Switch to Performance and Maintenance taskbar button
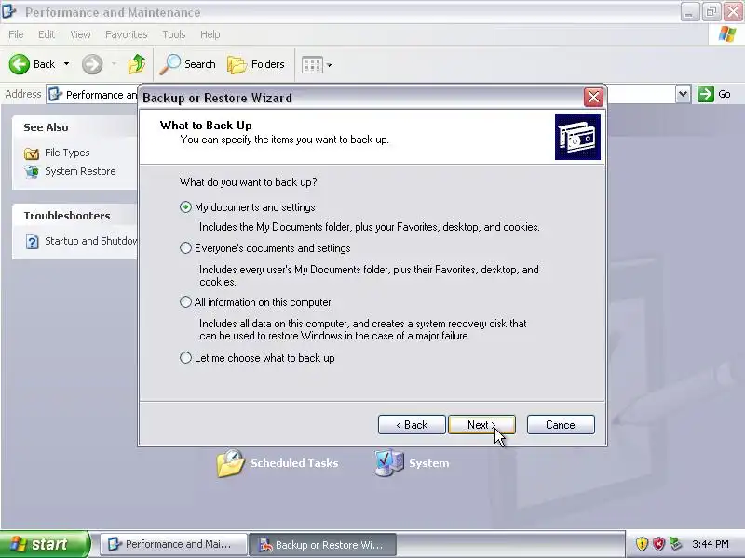The width and height of the screenshot is (745, 558). 173,544
